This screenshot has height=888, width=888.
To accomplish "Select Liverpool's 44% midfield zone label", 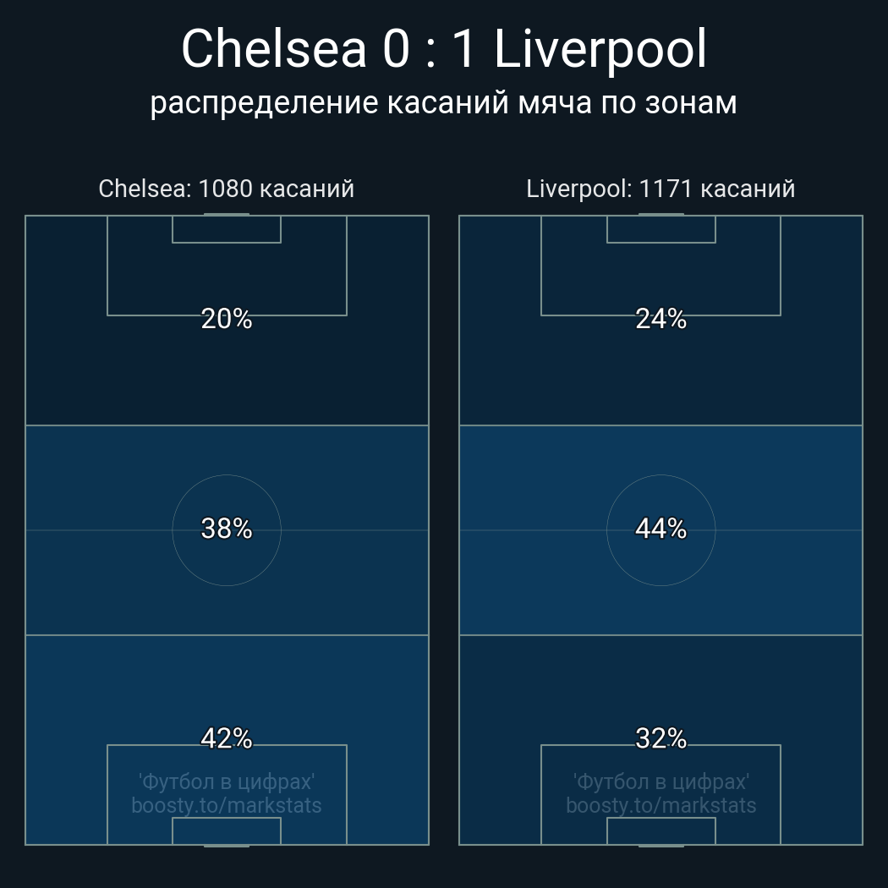I will pyautogui.click(x=661, y=529).
